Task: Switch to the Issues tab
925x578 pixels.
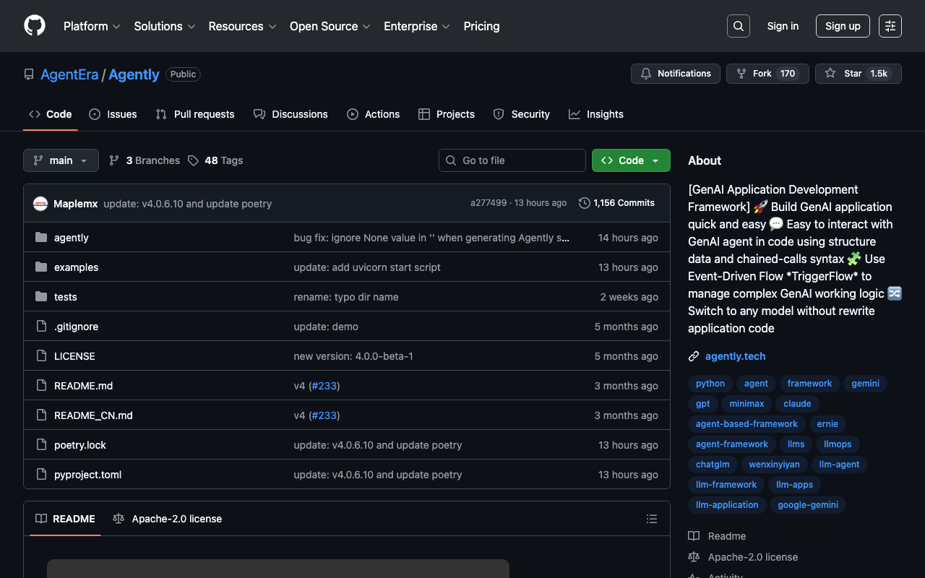Action: click(113, 114)
